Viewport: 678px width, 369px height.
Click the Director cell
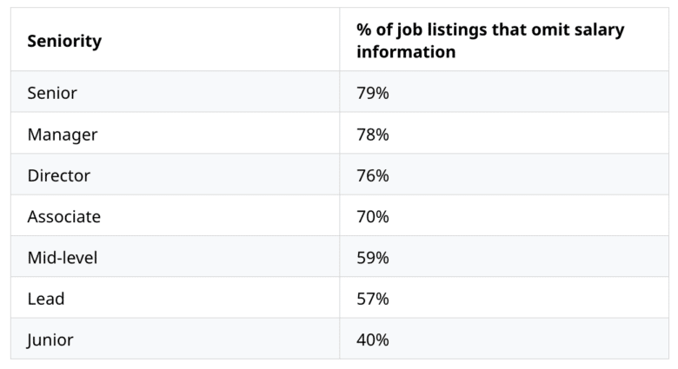click(59, 175)
